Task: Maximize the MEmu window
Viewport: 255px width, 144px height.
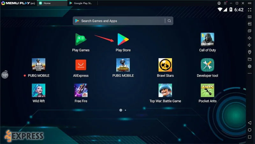Action: (x=237, y=3)
